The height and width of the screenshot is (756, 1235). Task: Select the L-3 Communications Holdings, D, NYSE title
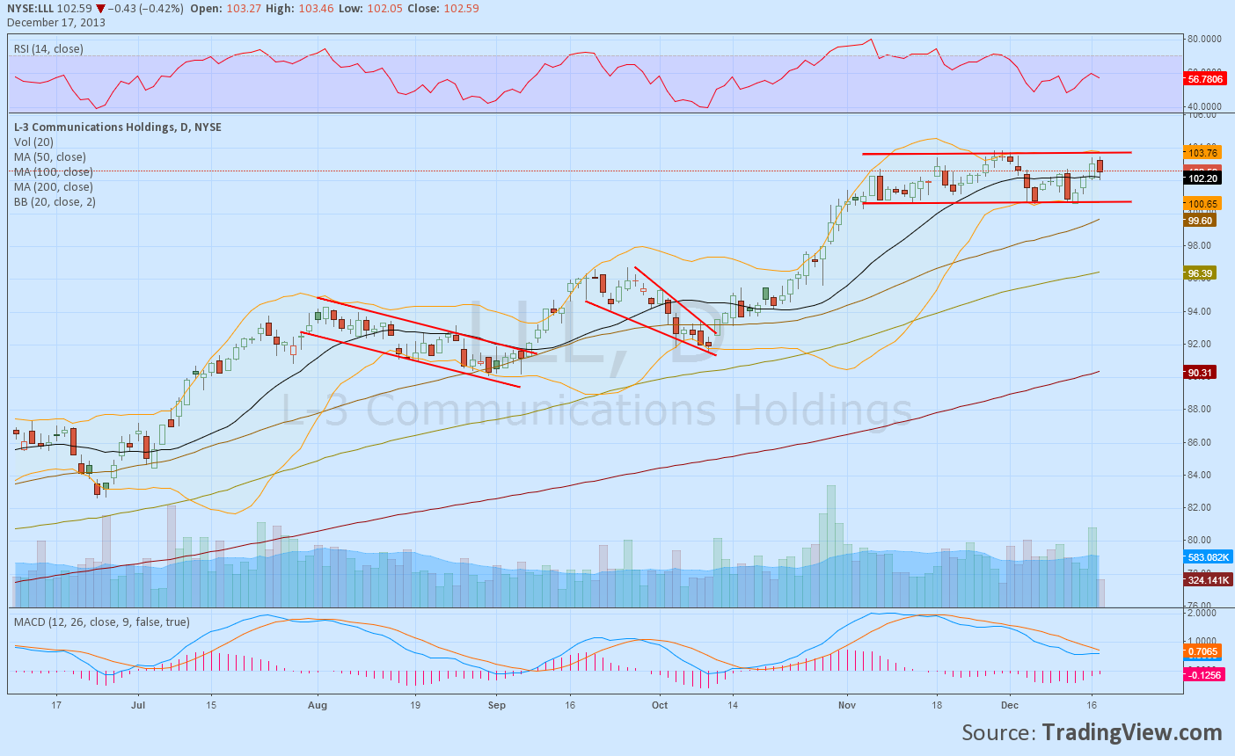[x=118, y=127]
